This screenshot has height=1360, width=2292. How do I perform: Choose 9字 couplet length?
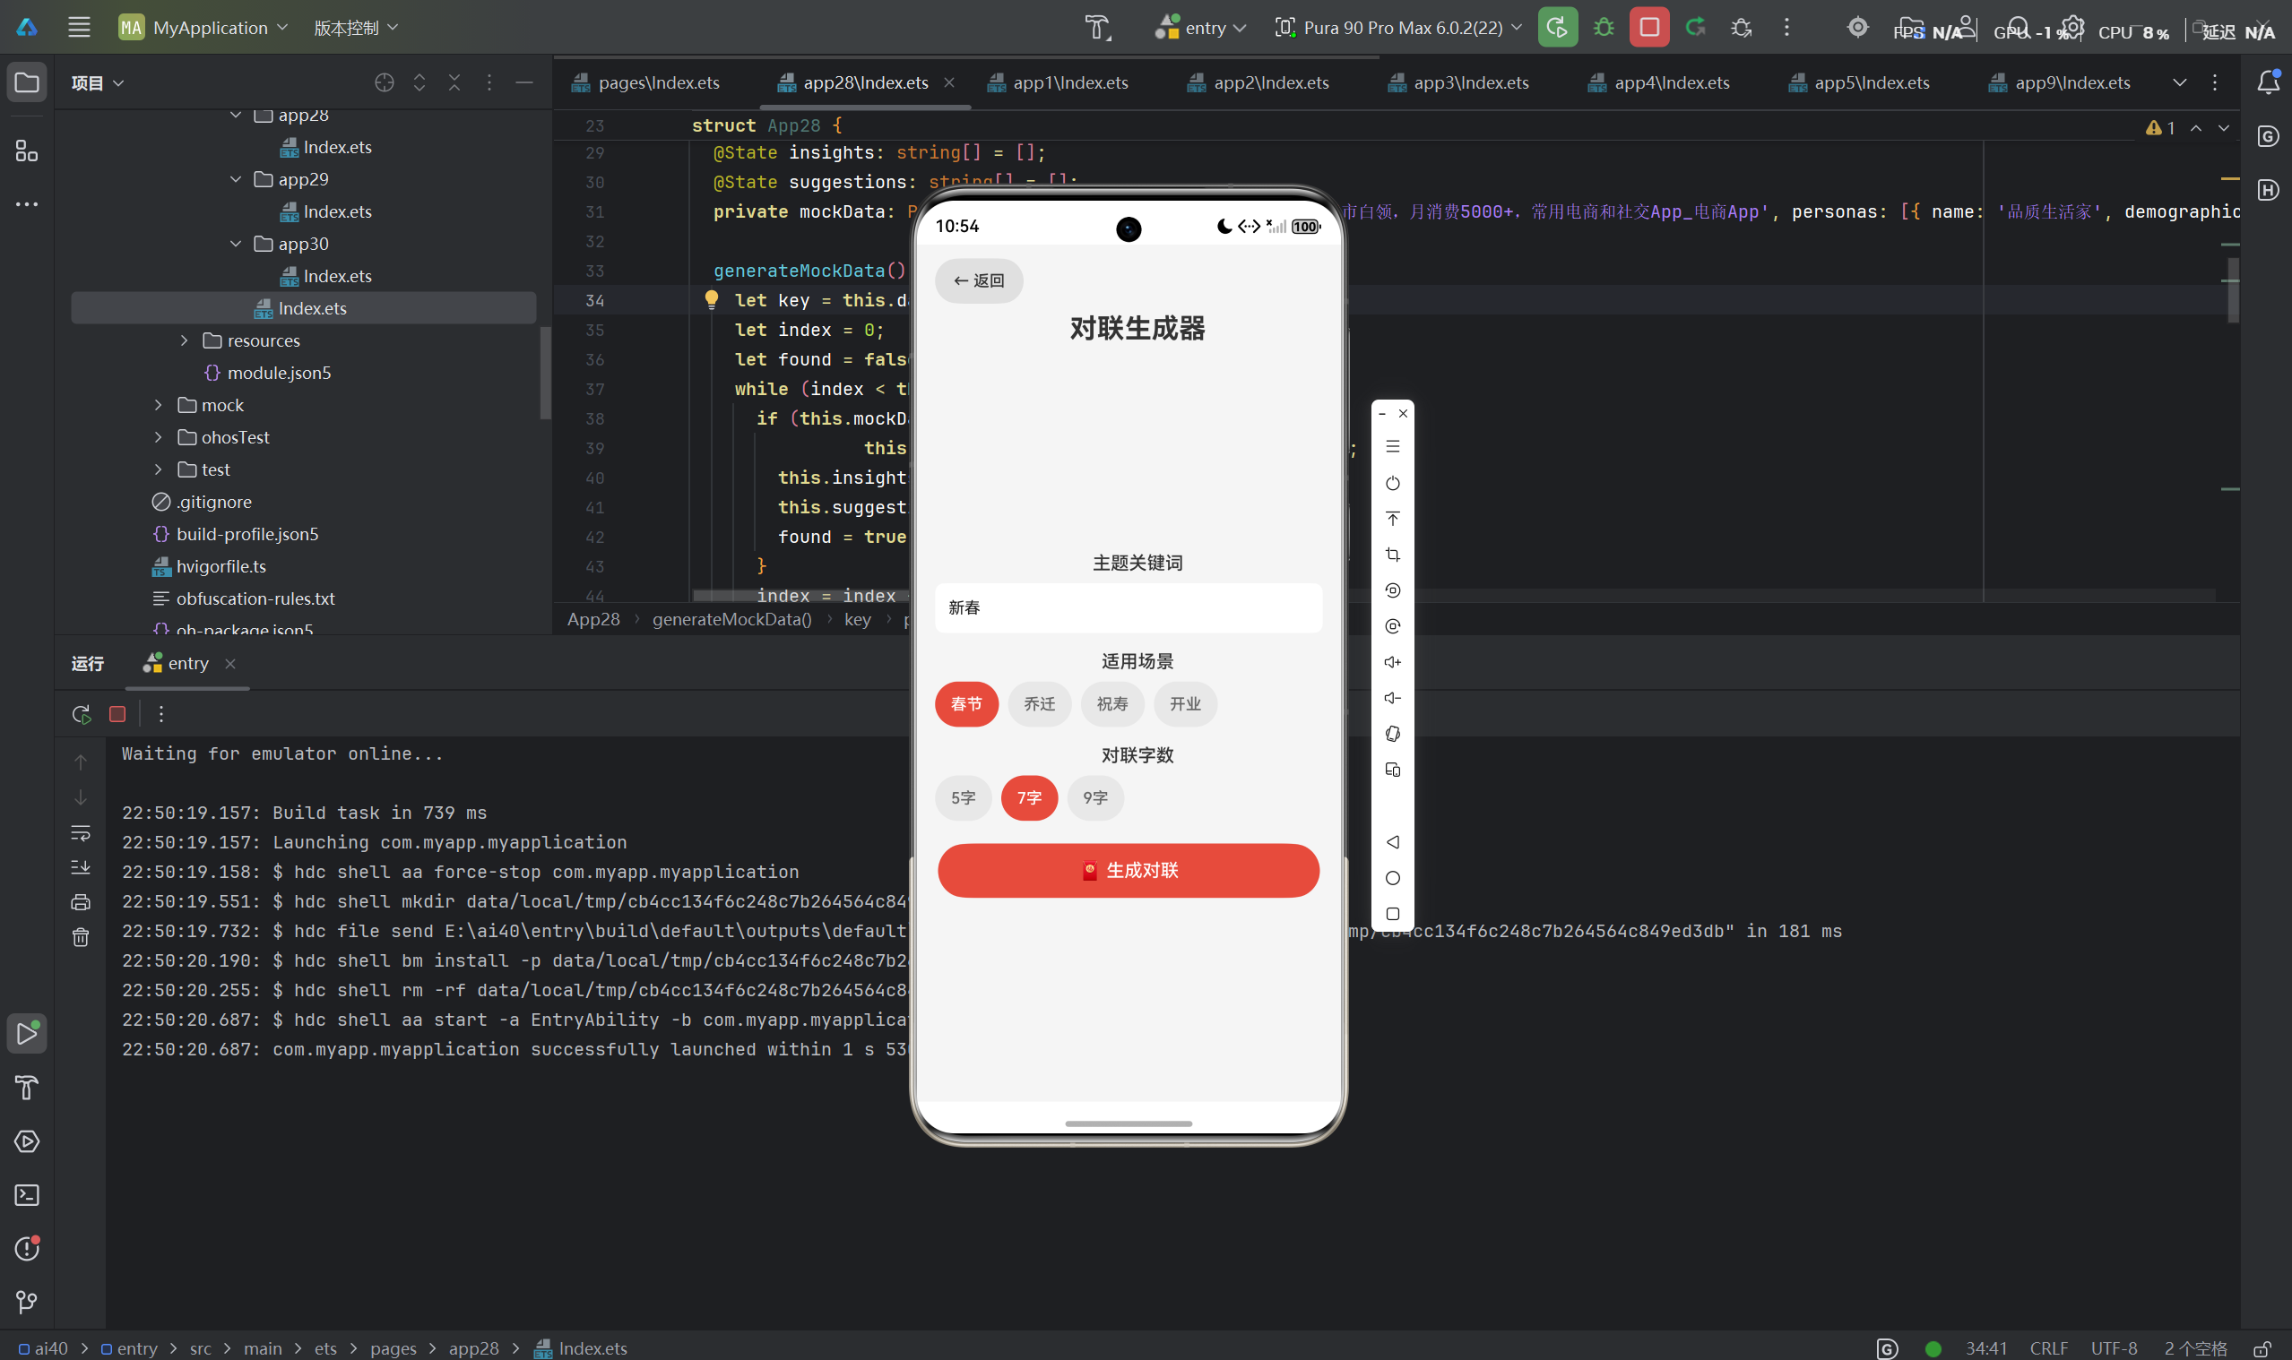1095,798
